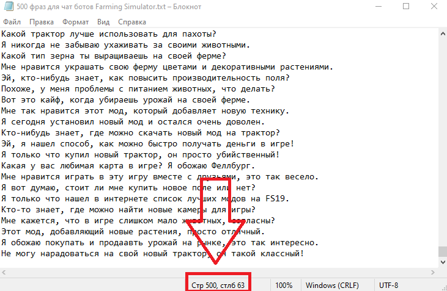This screenshot has height=291, width=447.
Task: Click the horizontal scrollbar left arrow
Action: (4, 272)
